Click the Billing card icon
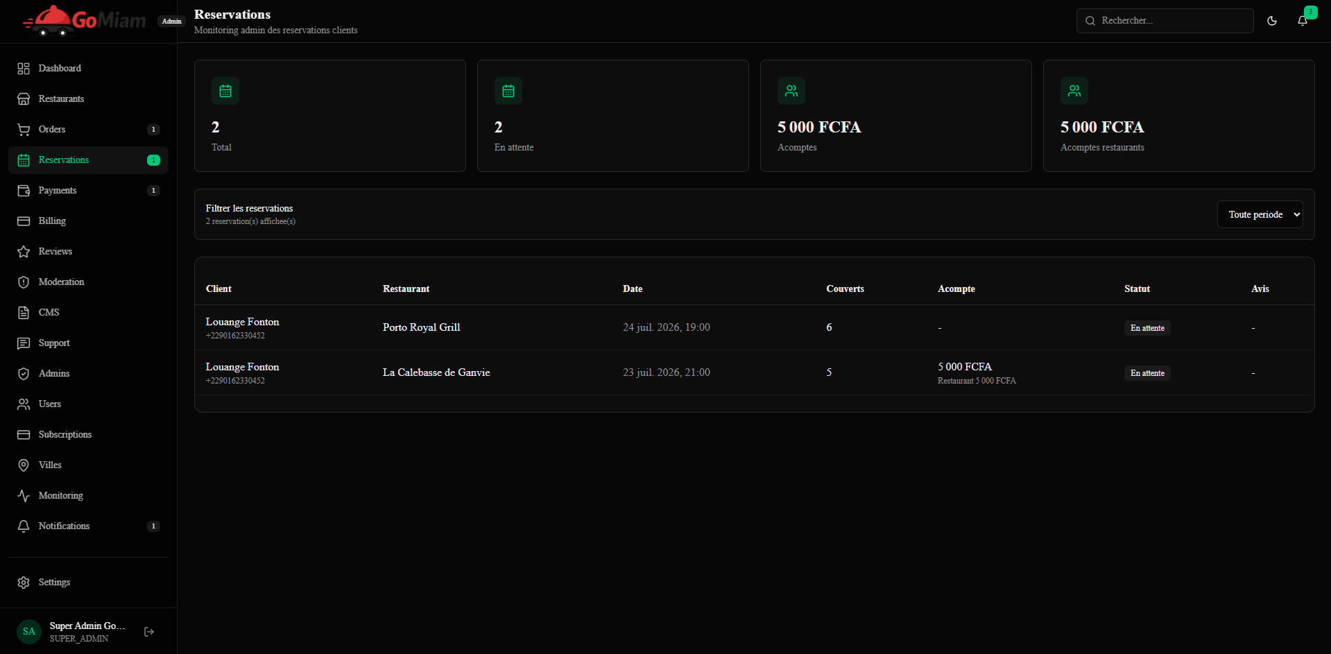 click(x=24, y=221)
